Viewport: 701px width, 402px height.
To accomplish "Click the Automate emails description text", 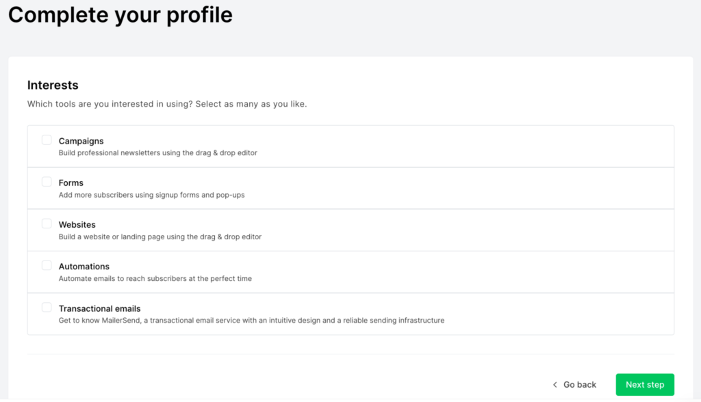I will (x=155, y=278).
